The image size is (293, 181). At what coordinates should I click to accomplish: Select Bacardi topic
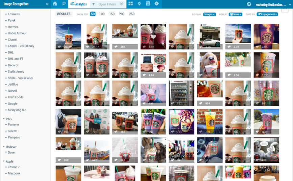(x=13, y=65)
